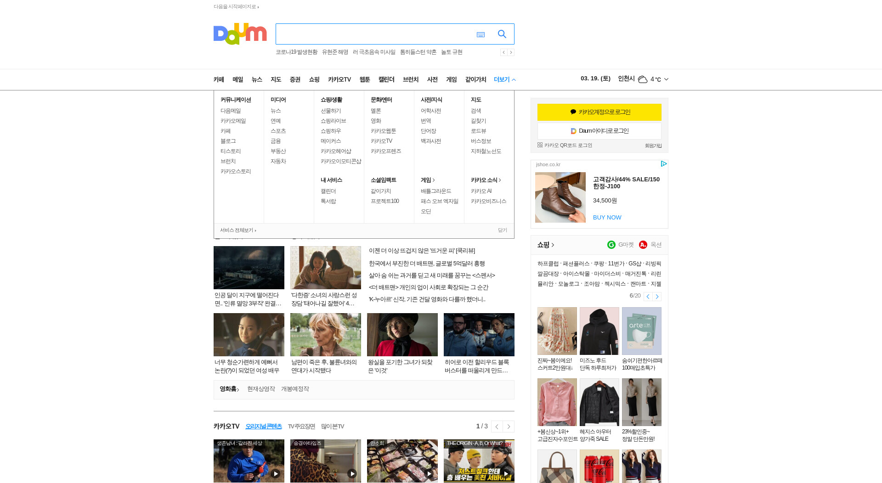Viewport: 882px width, 483px height.
Task: Click BUY NOW on the shoe ad
Action: coord(607,218)
